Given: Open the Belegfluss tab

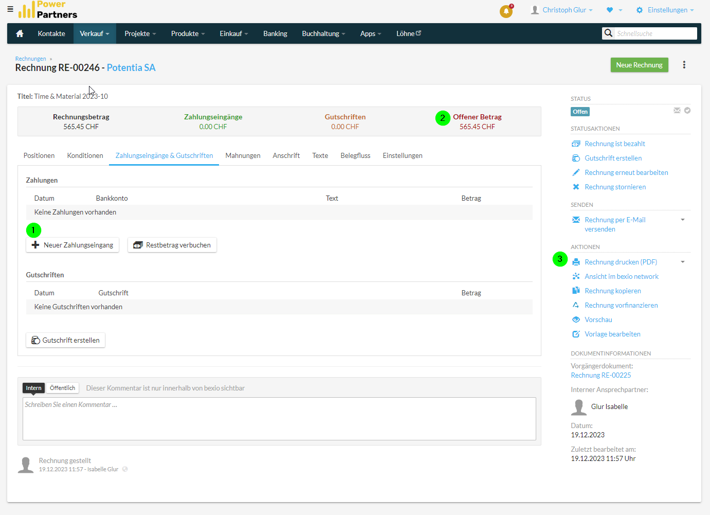Looking at the screenshot, I should (x=356, y=155).
